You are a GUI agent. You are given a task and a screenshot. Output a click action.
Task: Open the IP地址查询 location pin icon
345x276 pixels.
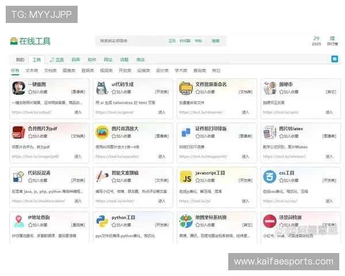coord(18,221)
